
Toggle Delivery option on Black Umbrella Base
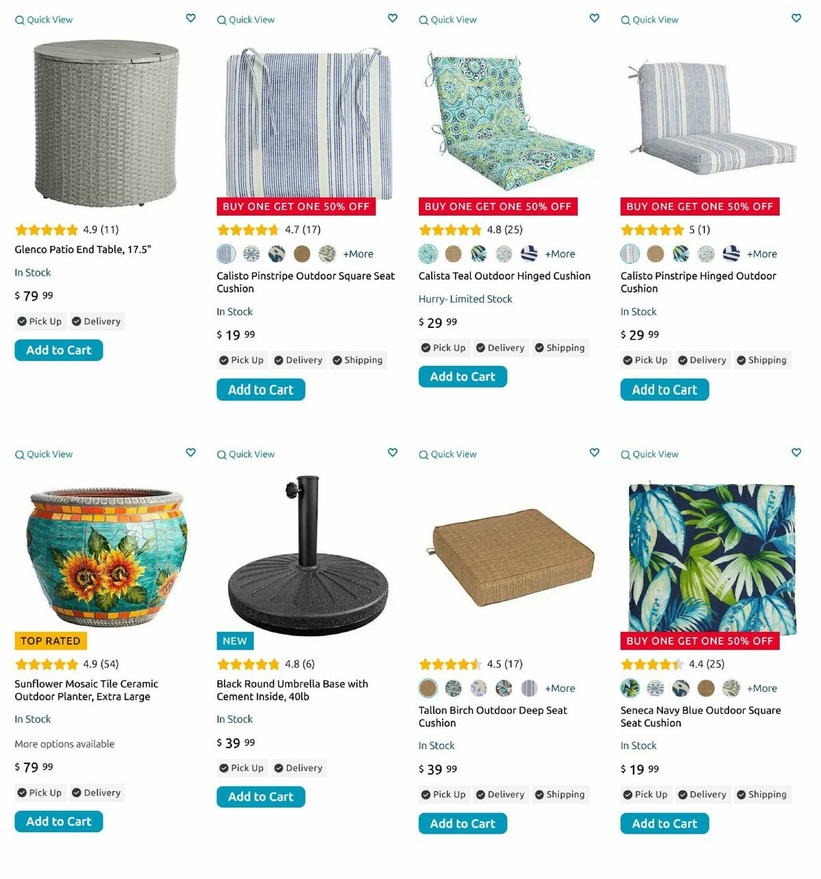(x=298, y=768)
